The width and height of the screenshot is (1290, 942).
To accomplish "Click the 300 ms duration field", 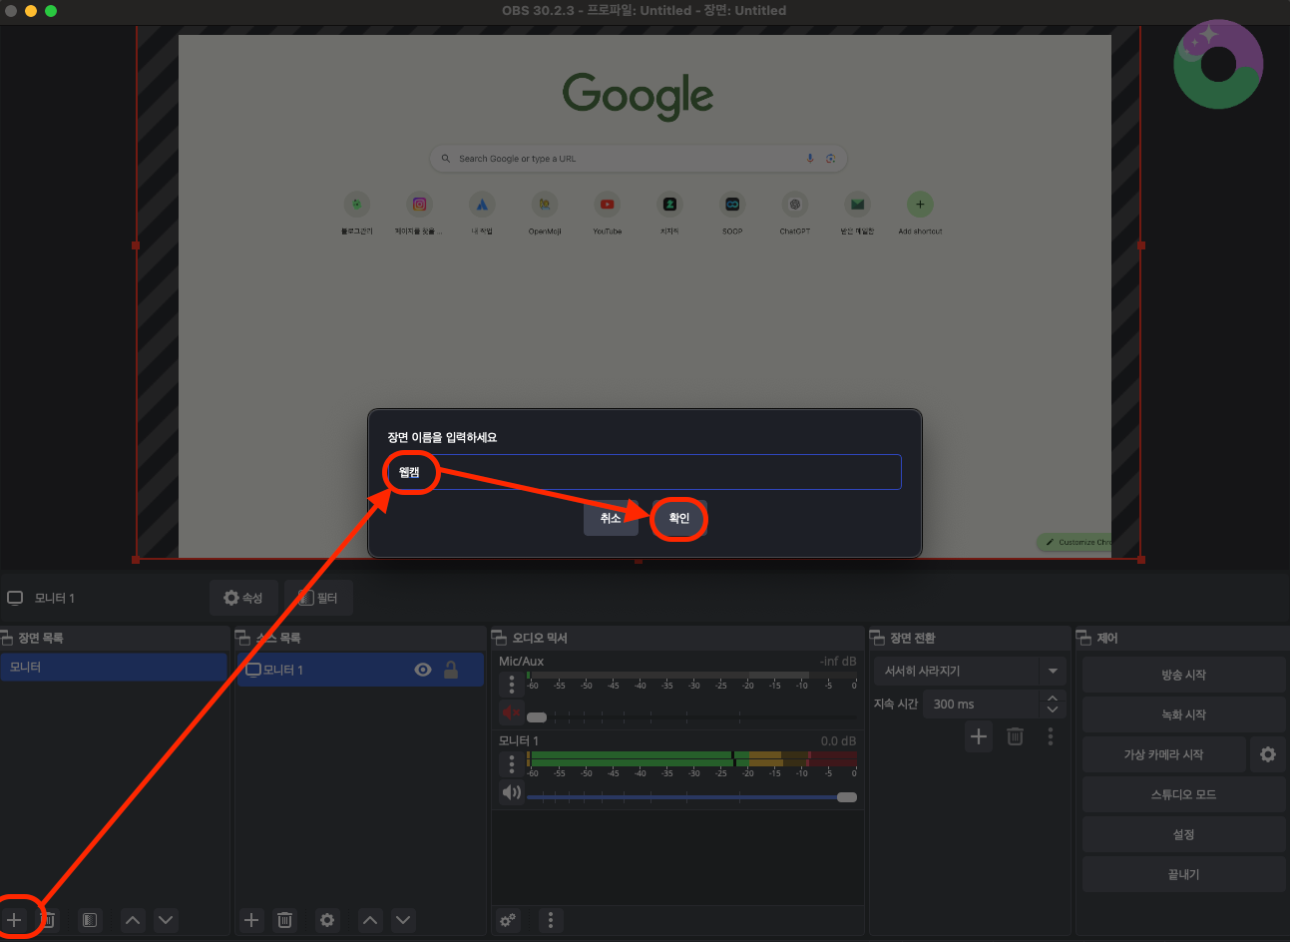I will (981, 704).
